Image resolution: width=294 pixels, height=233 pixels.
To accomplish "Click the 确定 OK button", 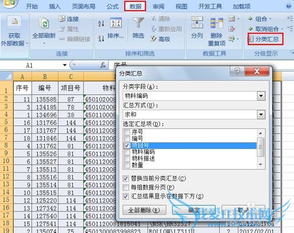I will tap(193, 210).
